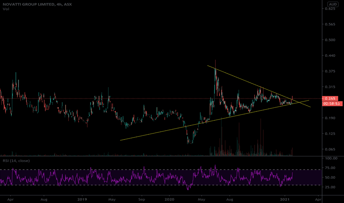Click the 0.190 price axis value
The image size is (344, 203).
tap(330, 118)
